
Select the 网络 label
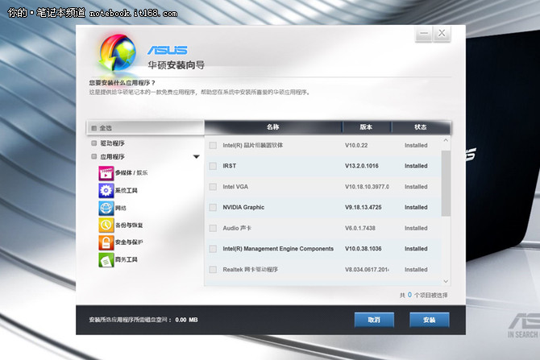pos(121,208)
